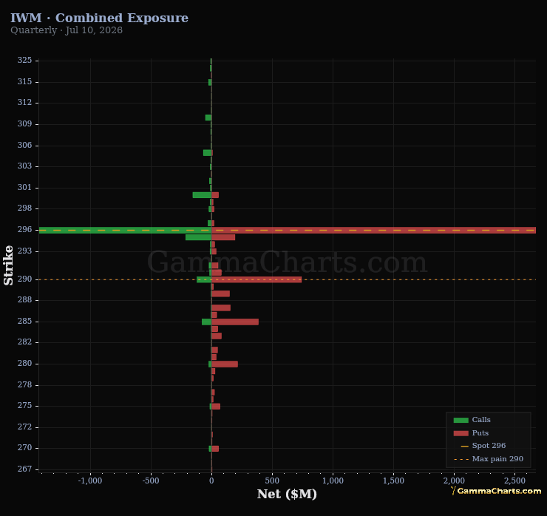
Task: Click the red Puts legend swatch
Action: click(461, 433)
